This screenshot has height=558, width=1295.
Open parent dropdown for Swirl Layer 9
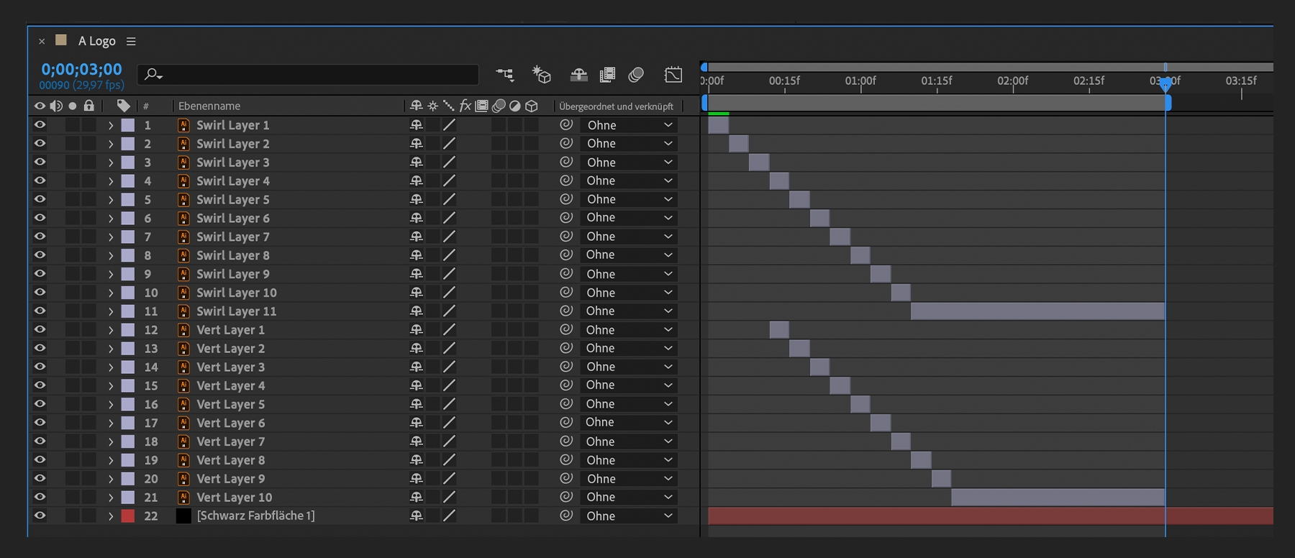pos(629,274)
